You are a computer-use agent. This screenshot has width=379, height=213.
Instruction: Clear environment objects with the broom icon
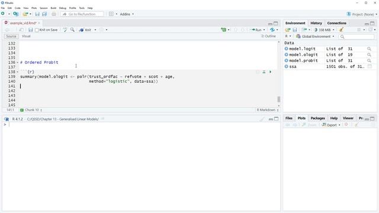point(341,30)
